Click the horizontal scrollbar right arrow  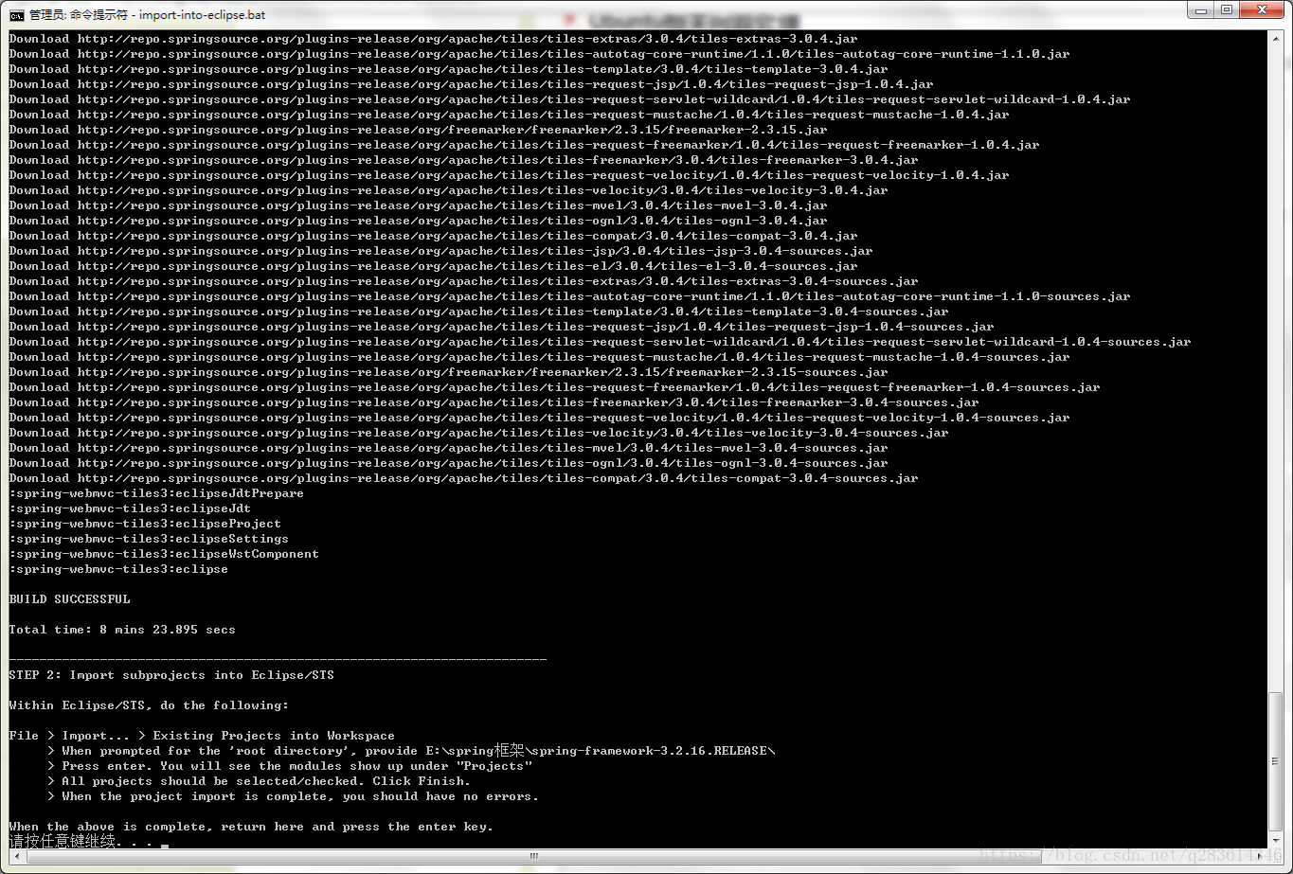1260,857
